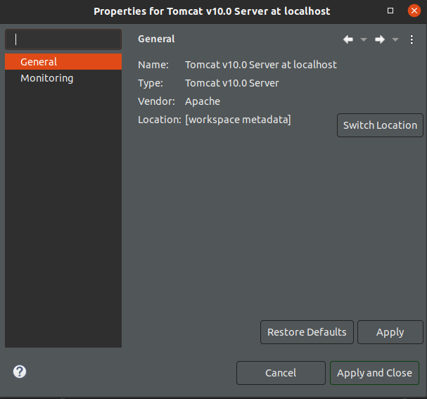Click the dialog title bar text
The width and height of the screenshot is (427, 399).
click(212, 11)
